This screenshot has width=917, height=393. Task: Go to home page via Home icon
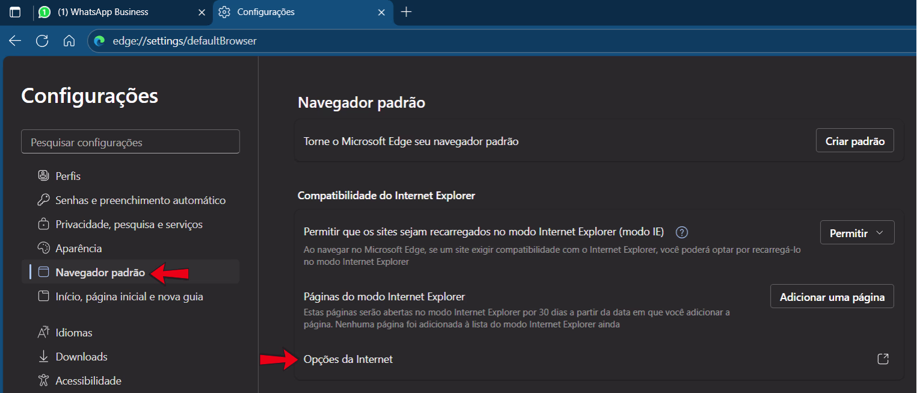pyautogui.click(x=69, y=41)
